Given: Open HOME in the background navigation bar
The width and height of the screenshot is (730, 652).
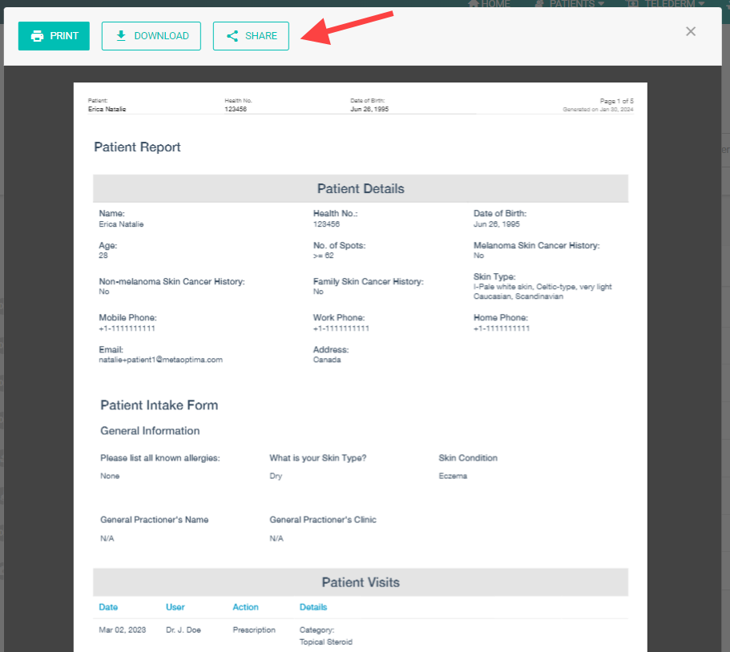Looking at the screenshot, I should pos(489,4).
